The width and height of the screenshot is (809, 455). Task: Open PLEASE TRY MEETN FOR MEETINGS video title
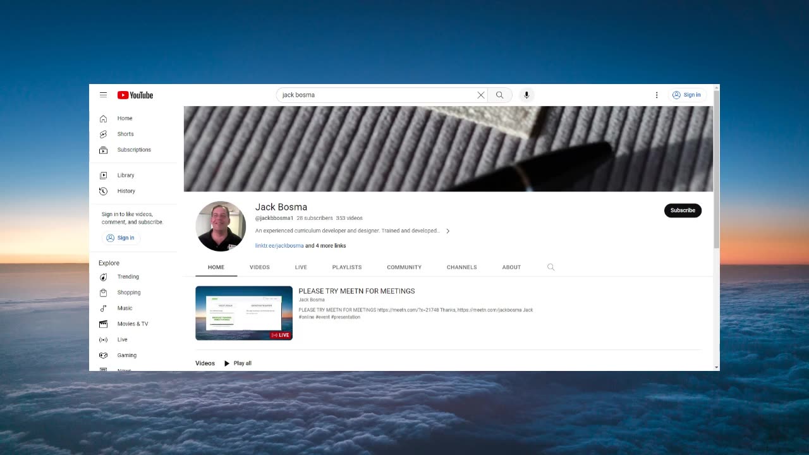click(x=356, y=291)
